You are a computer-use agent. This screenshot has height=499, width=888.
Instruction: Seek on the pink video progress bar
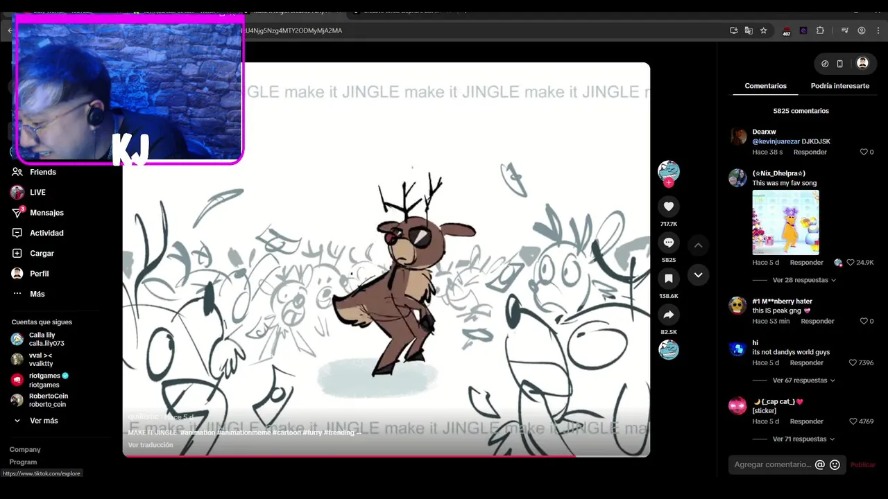[386, 456]
